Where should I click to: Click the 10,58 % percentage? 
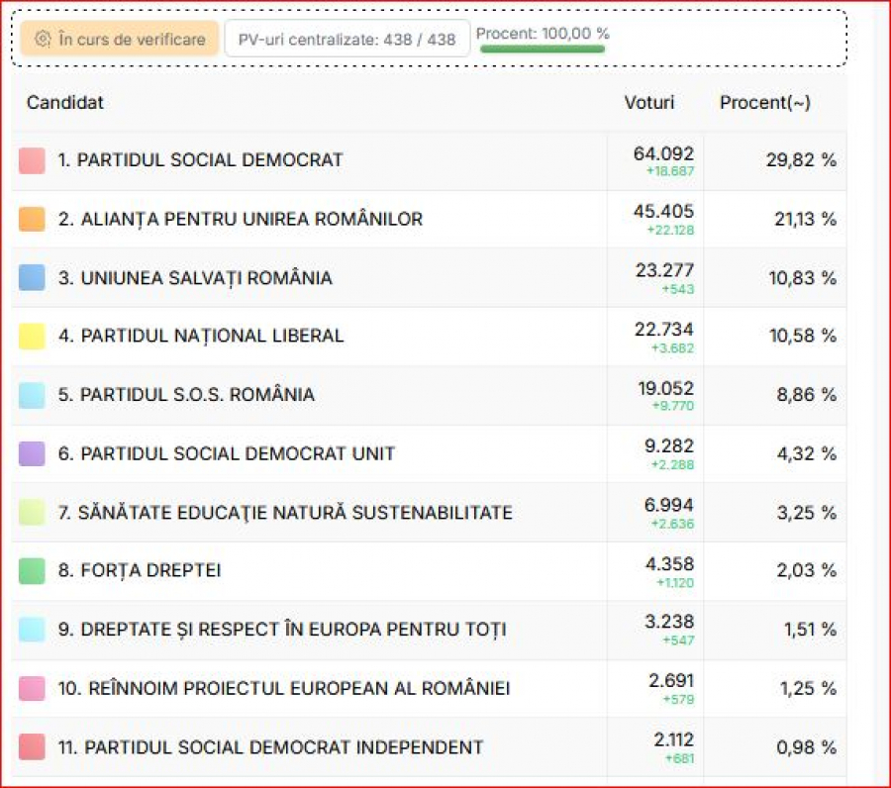(802, 337)
